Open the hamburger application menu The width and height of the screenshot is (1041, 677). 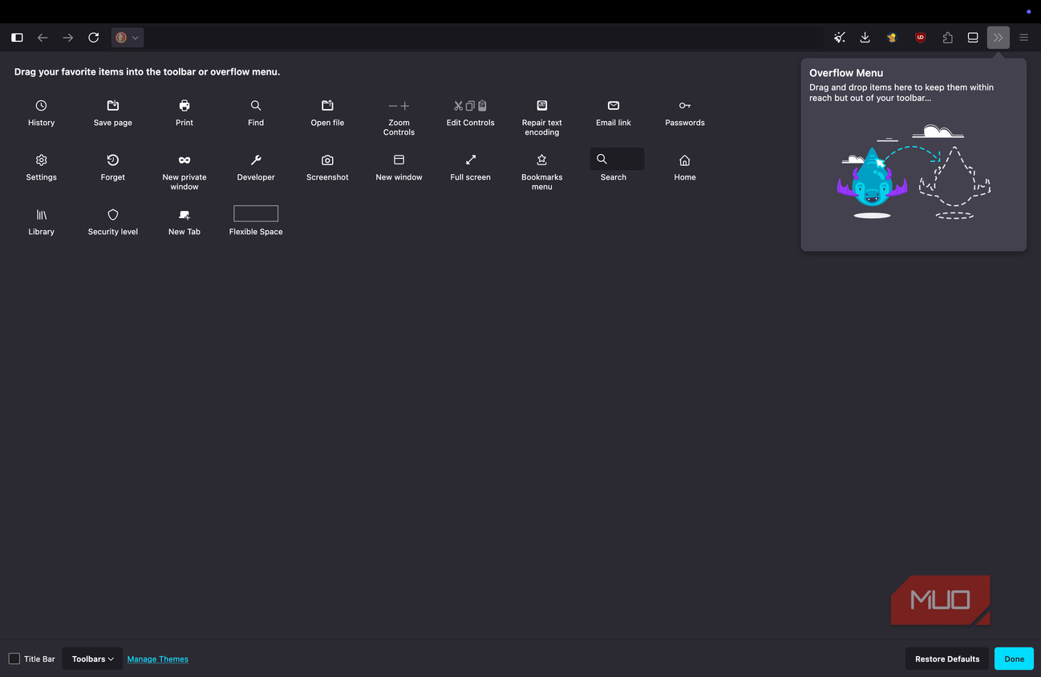tap(1024, 38)
